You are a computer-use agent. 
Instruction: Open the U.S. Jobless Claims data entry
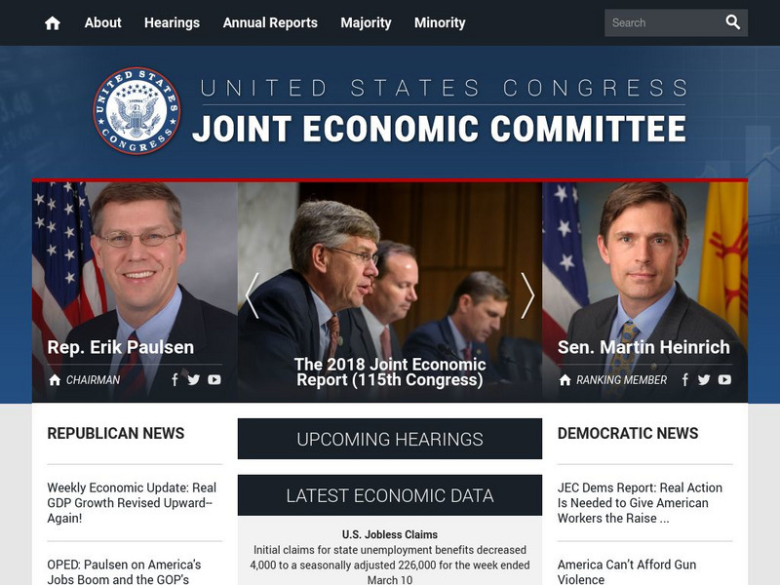pos(390,534)
